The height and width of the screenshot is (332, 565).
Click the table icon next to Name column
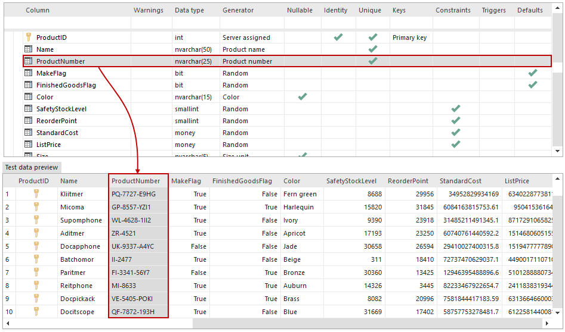28,49
